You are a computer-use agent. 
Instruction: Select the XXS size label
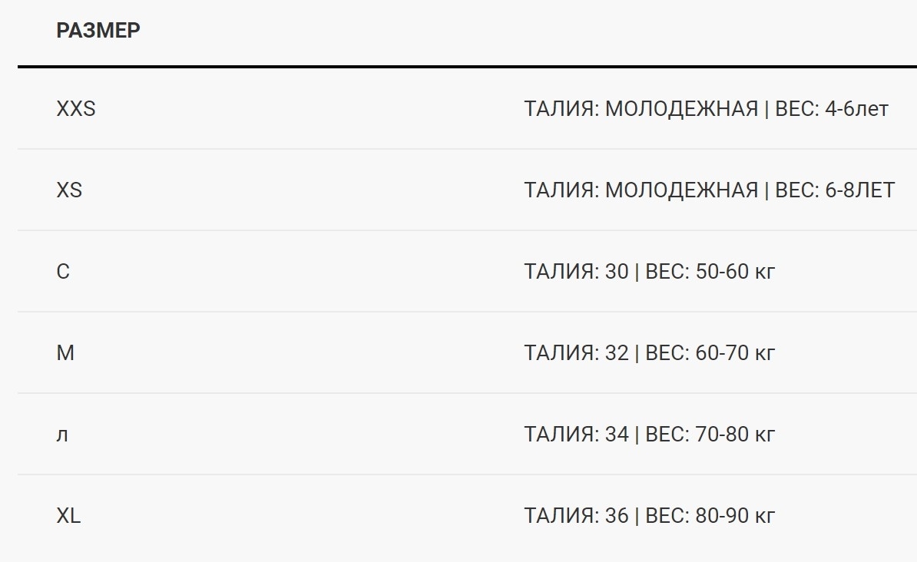coord(76,109)
